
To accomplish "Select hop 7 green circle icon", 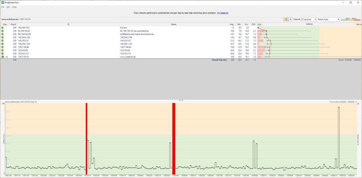I will click(3, 47).
